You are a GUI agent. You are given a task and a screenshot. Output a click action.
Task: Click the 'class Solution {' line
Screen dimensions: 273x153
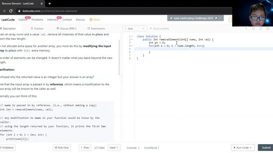(x=149, y=37)
